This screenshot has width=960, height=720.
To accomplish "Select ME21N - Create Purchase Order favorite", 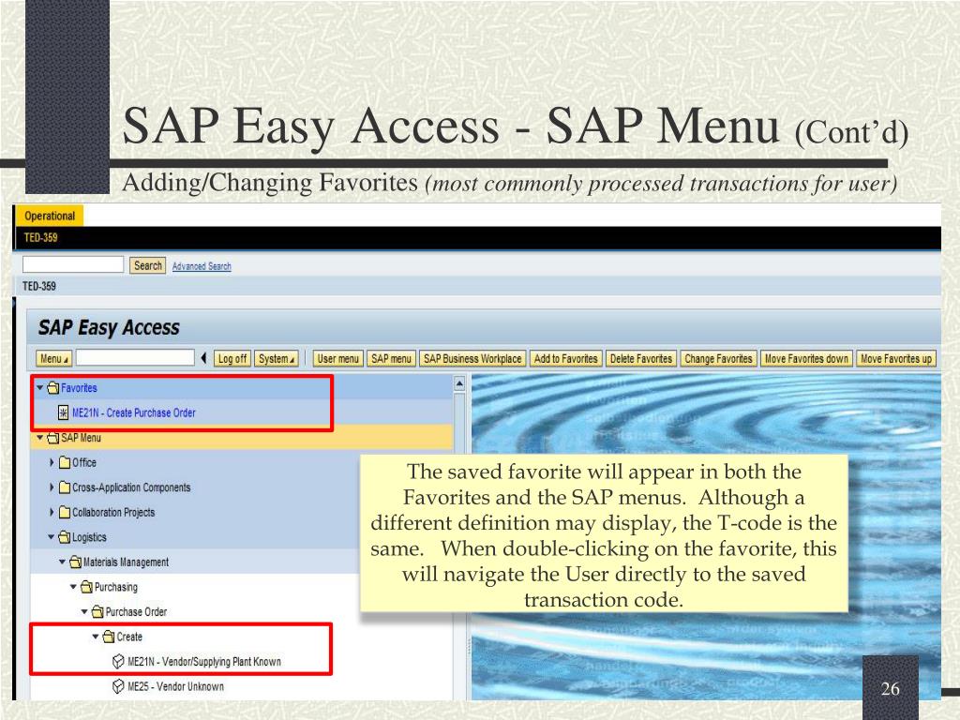I will pos(133,412).
